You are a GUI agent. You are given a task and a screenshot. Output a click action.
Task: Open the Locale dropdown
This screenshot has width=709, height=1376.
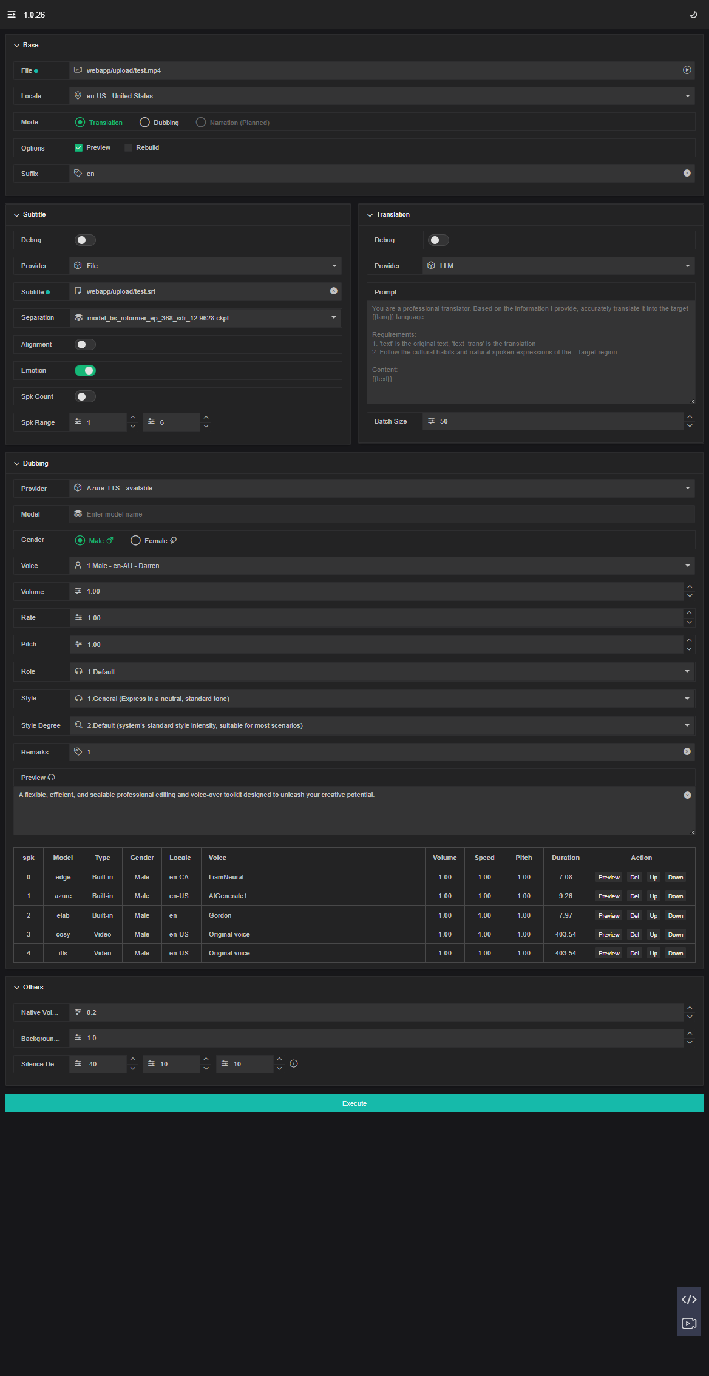(x=687, y=96)
